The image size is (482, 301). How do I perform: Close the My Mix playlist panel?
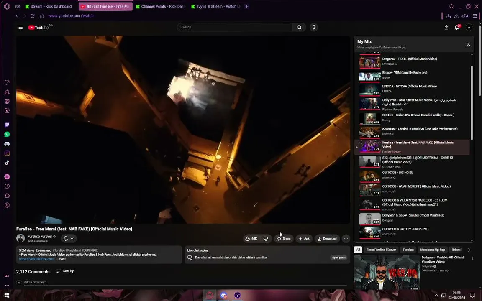[469, 44]
